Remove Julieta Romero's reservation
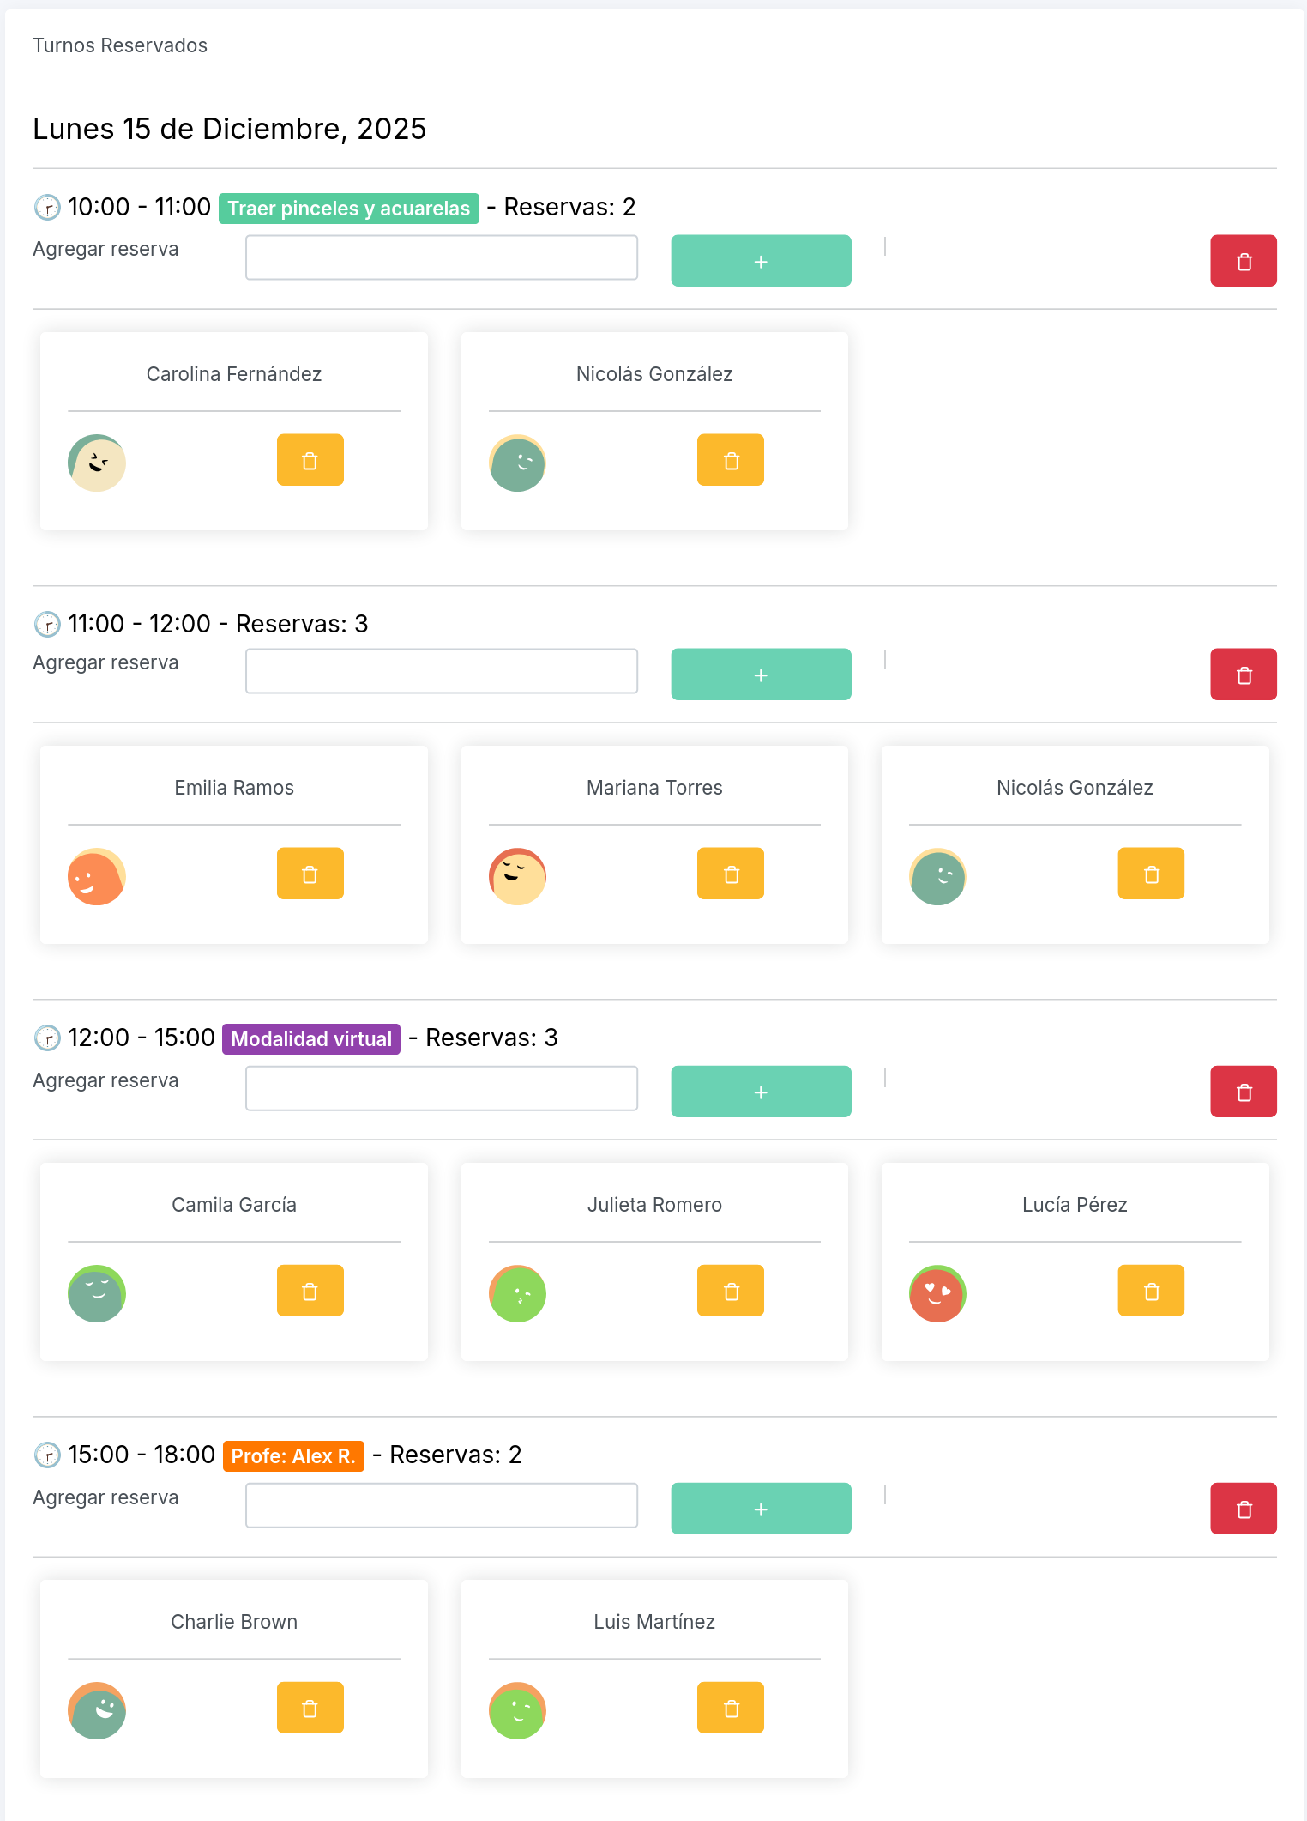1307x1821 pixels. (x=730, y=1291)
